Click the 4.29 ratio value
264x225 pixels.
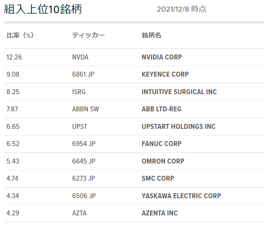(x=13, y=213)
